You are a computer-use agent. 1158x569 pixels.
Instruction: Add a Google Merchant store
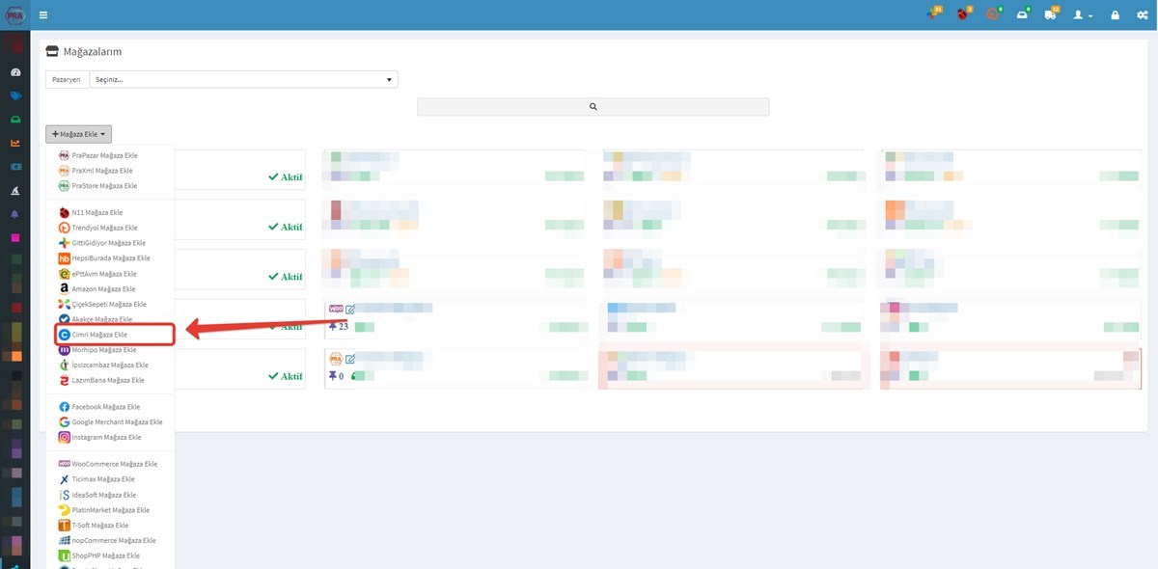(x=110, y=422)
